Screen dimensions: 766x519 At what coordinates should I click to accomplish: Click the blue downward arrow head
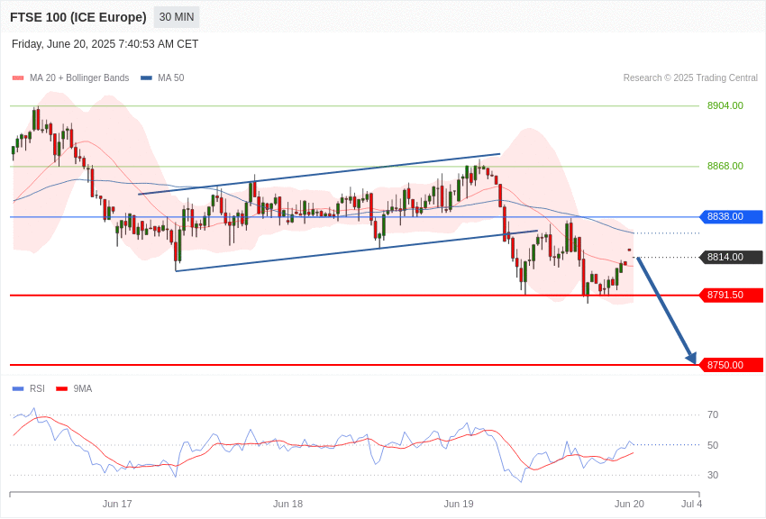(691, 358)
